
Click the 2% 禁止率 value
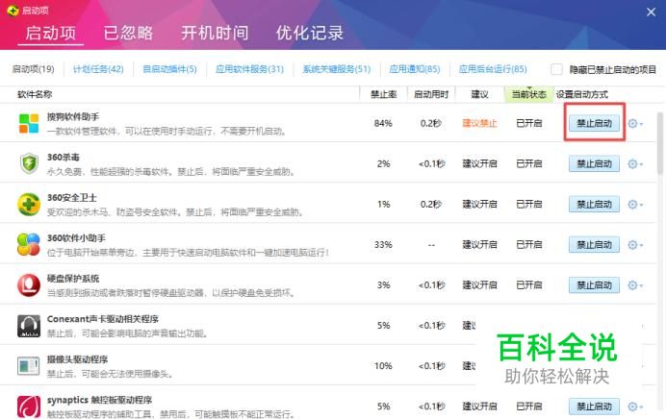point(383,163)
